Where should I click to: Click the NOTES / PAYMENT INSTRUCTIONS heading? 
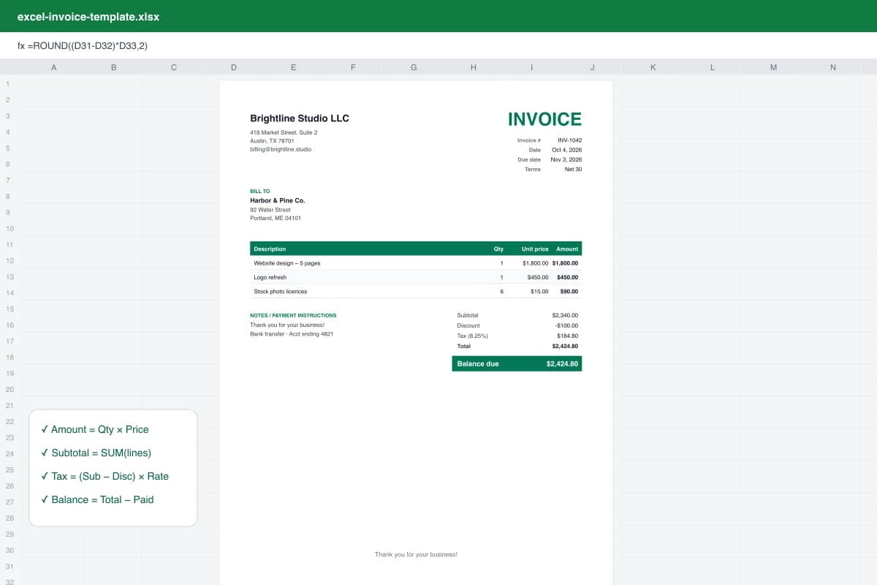293,315
